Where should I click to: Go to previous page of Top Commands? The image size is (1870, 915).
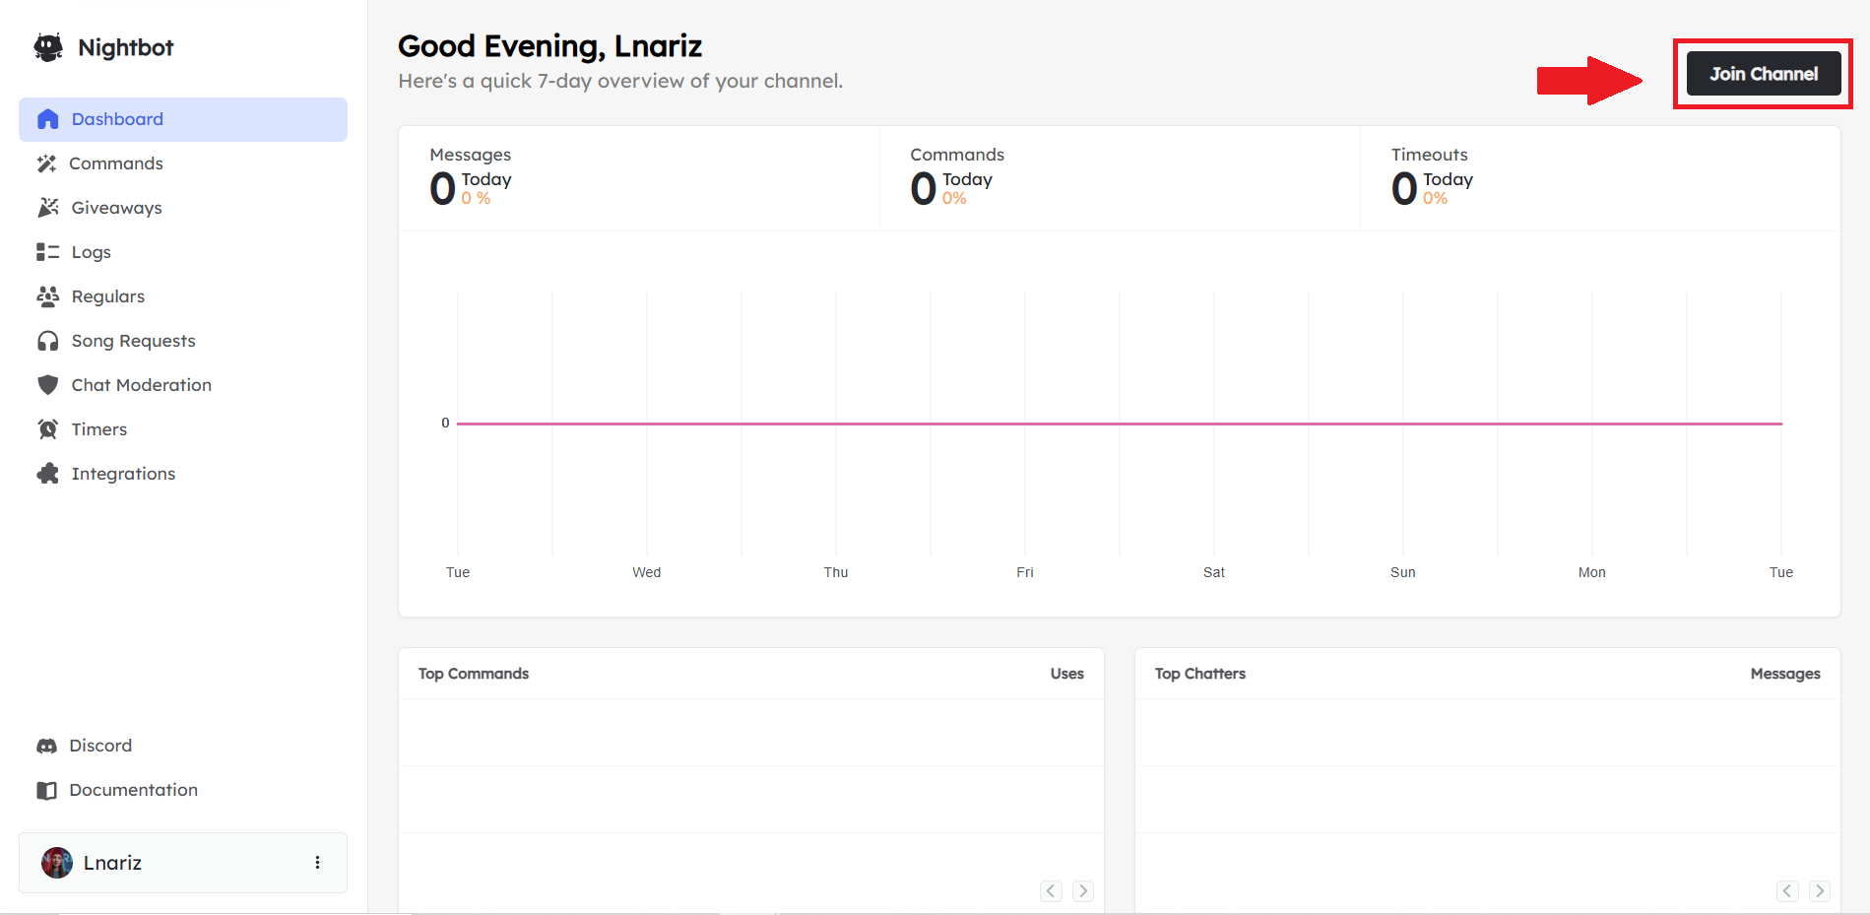tap(1052, 891)
